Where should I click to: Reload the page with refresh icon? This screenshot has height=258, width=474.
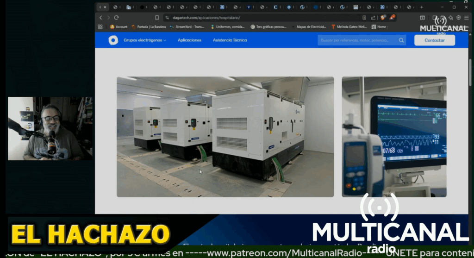coord(117,18)
